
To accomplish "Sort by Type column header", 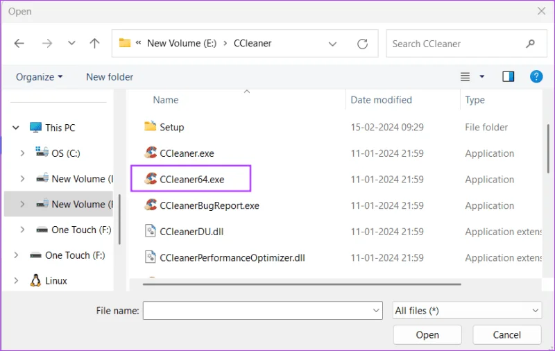I will coord(475,100).
